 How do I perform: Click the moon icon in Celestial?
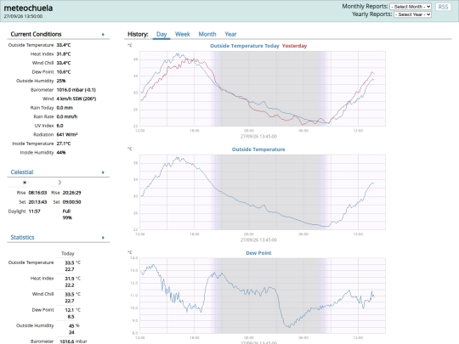(x=59, y=183)
